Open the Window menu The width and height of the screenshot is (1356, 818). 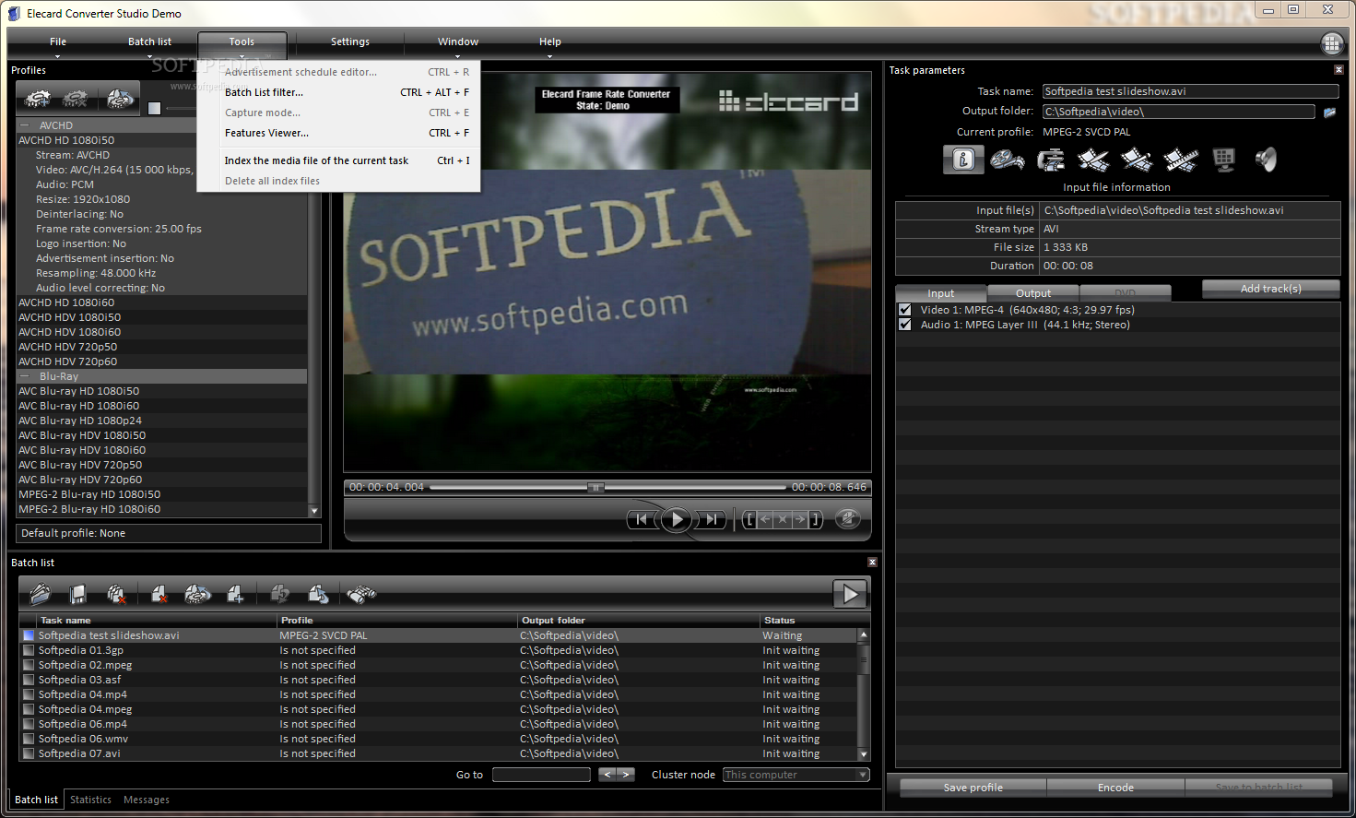pos(458,41)
